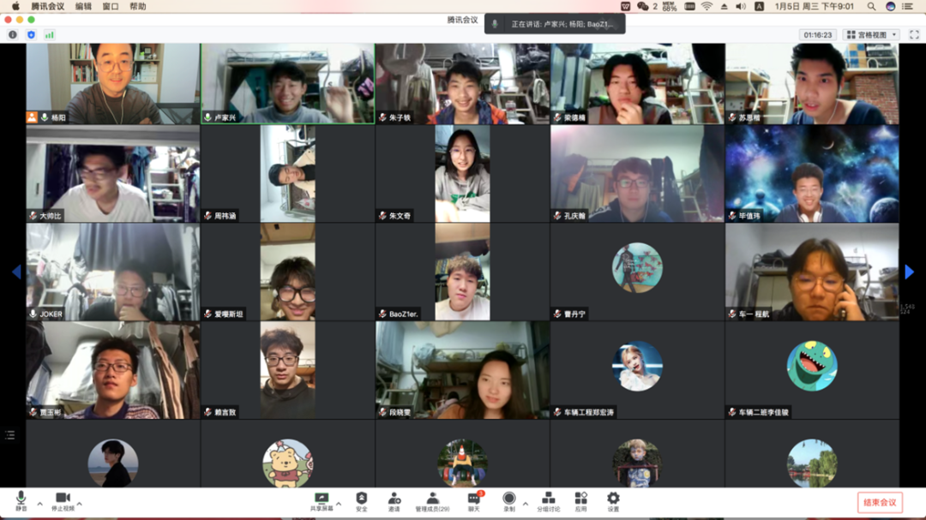Open the 帮助 menu in menu bar

(137, 6)
